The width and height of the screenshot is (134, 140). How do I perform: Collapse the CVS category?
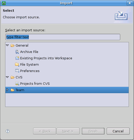[7, 77]
